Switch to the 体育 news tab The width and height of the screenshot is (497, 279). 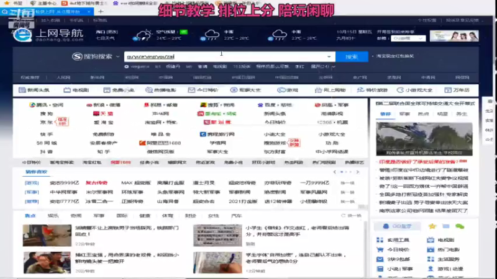tap(167, 216)
